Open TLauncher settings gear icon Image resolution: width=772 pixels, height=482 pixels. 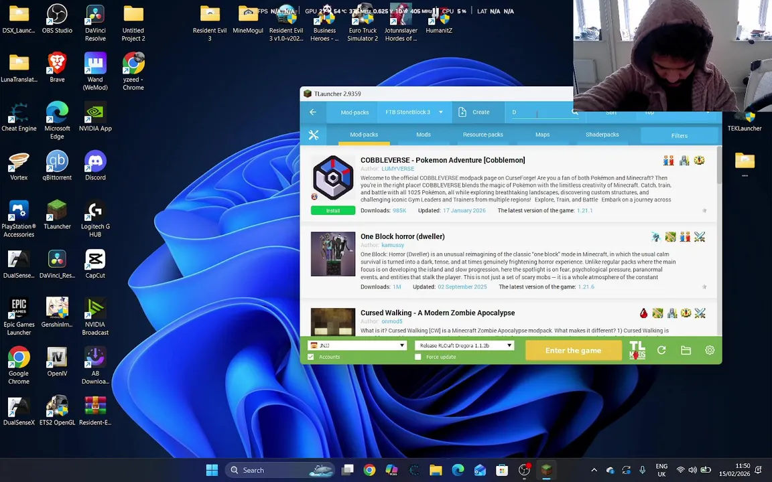click(x=710, y=350)
